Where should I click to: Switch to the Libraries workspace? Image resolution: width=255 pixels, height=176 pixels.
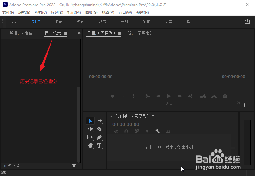[x=189, y=21]
